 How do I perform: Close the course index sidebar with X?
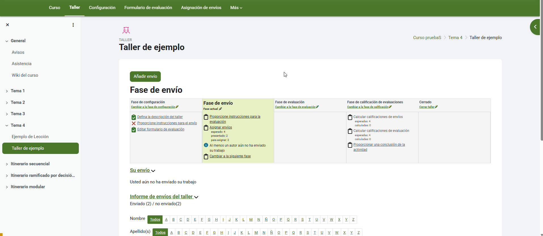click(x=8, y=25)
